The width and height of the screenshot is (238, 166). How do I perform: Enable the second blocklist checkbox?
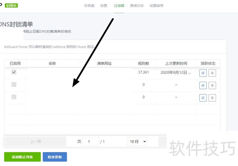[x=14, y=84]
